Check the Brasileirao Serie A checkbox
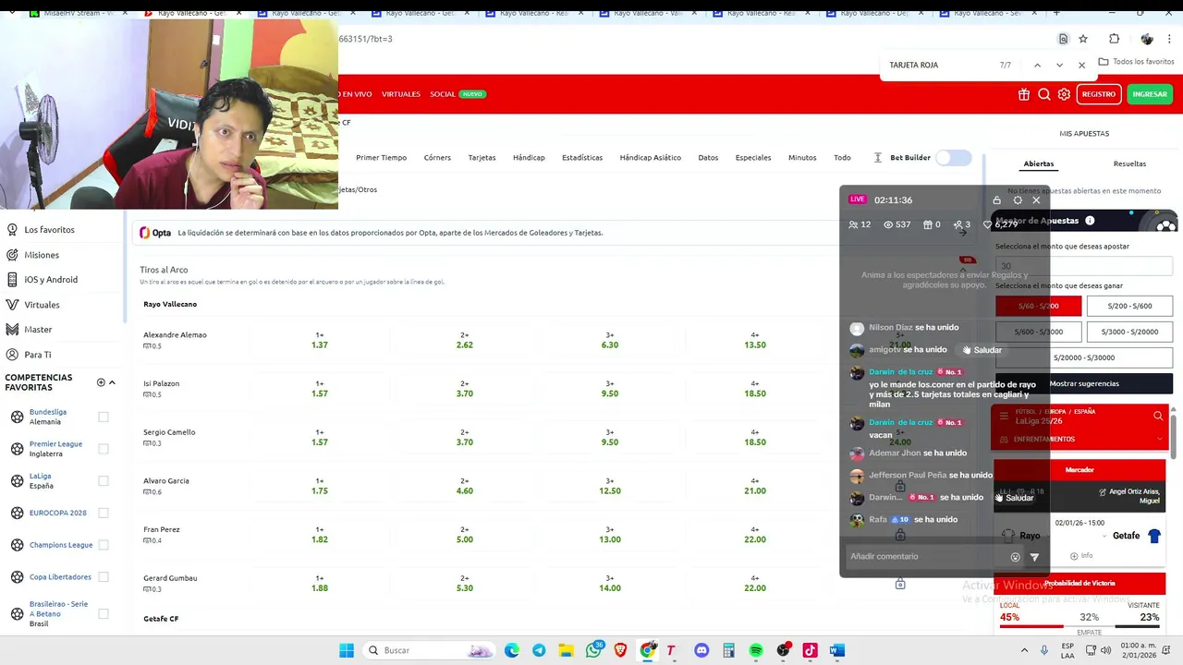Screen dimensions: 1183x665 tap(104, 613)
